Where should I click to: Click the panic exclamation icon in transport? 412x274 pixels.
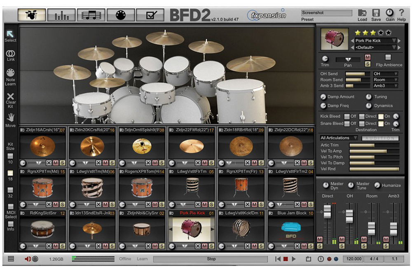click(321, 259)
